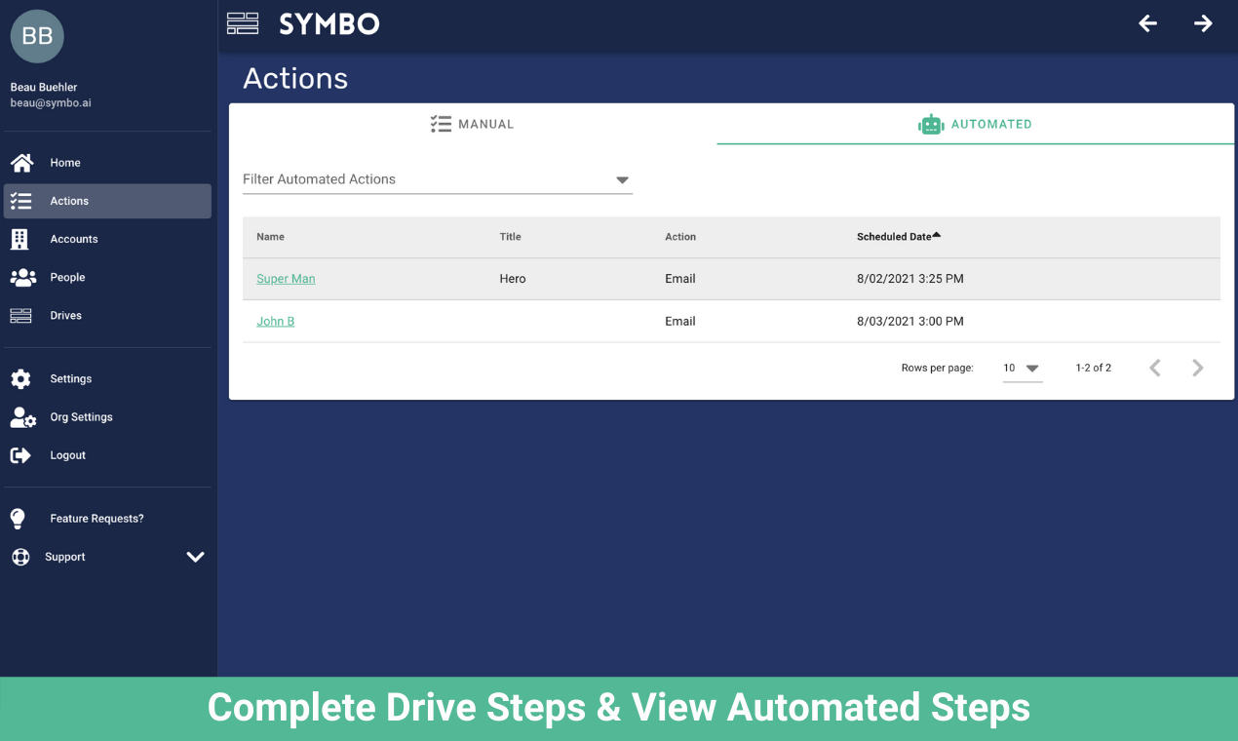Click the Accounts building icon
The width and height of the screenshot is (1238, 741).
pos(19,239)
